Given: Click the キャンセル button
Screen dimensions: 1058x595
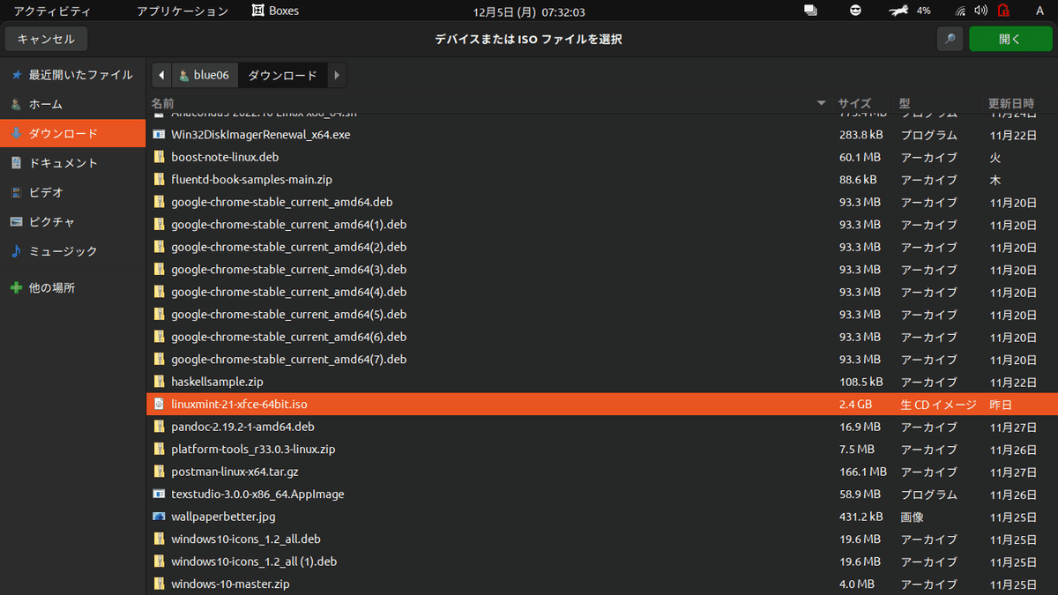Looking at the screenshot, I should pyautogui.click(x=45, y=39).
